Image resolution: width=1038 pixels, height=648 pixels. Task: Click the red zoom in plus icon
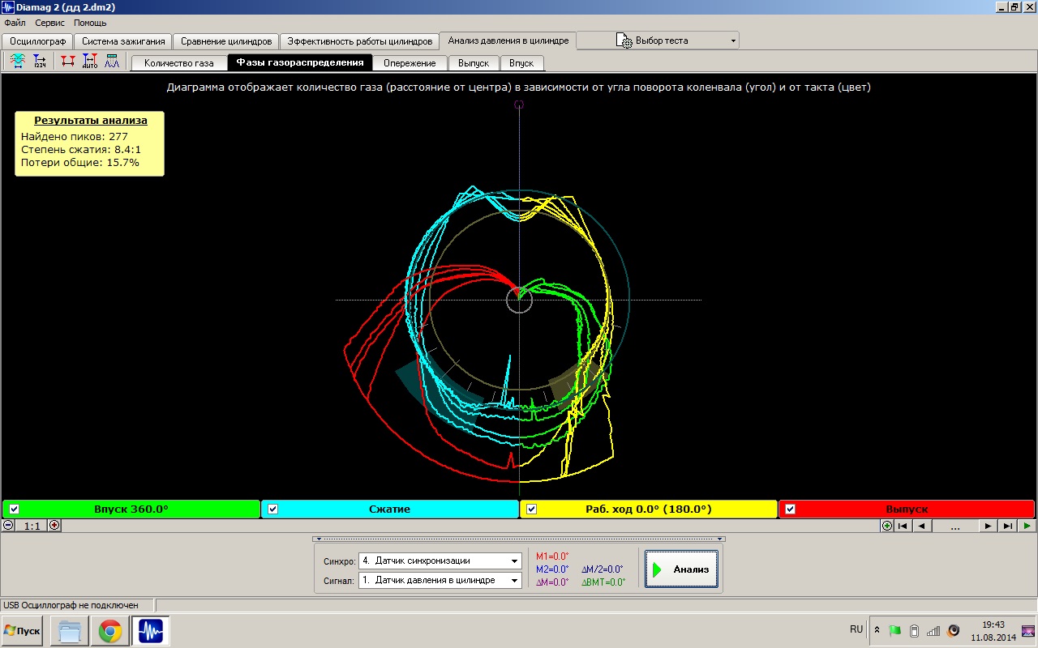tap(54, 525)
